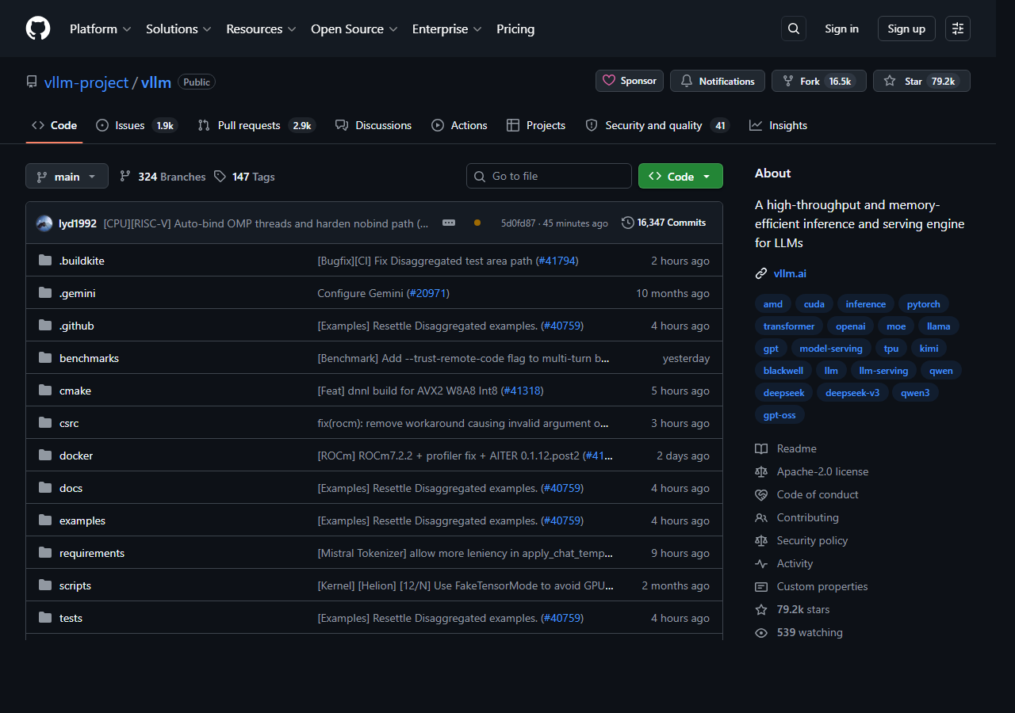The height and width of the screenshot is (713, 1015).
Task: Open the Insights tab
Action: coord(778,125)
